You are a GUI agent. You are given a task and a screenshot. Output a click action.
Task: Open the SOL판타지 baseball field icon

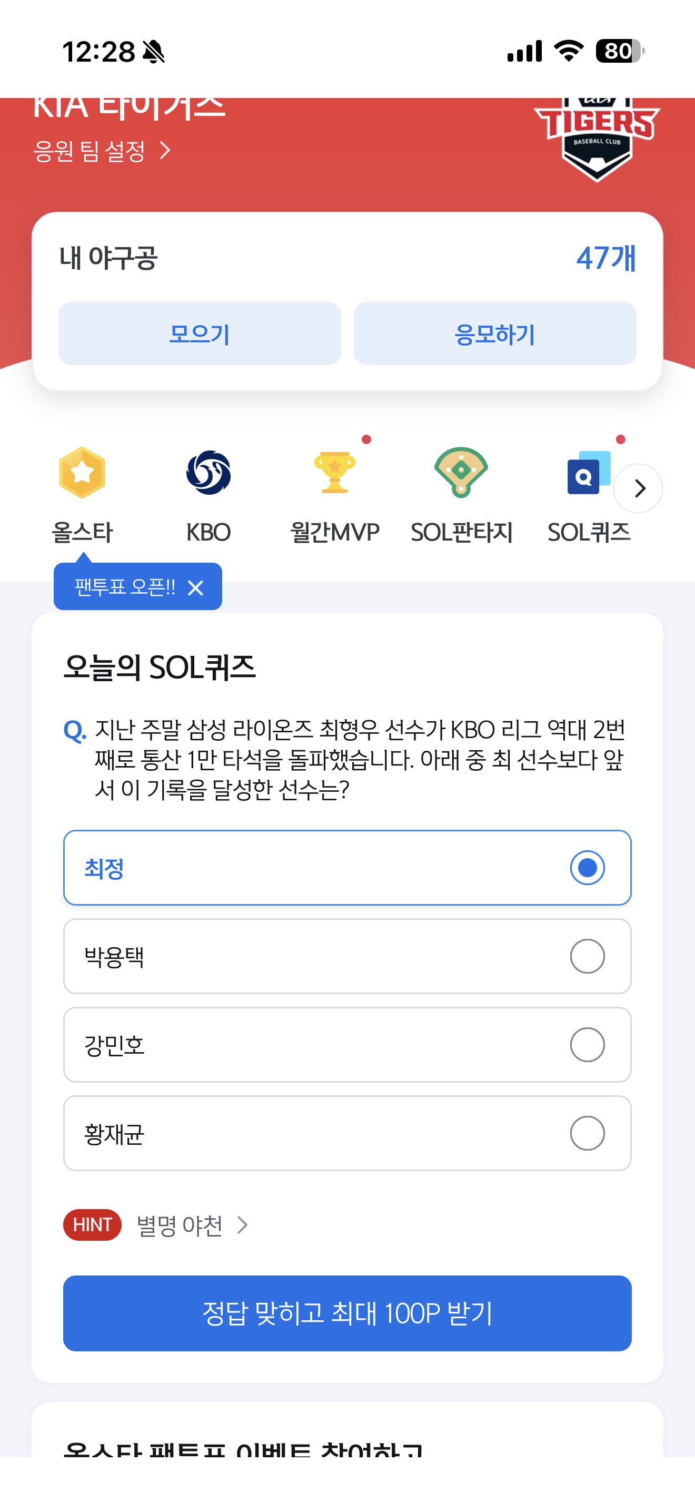click(461, 473)
